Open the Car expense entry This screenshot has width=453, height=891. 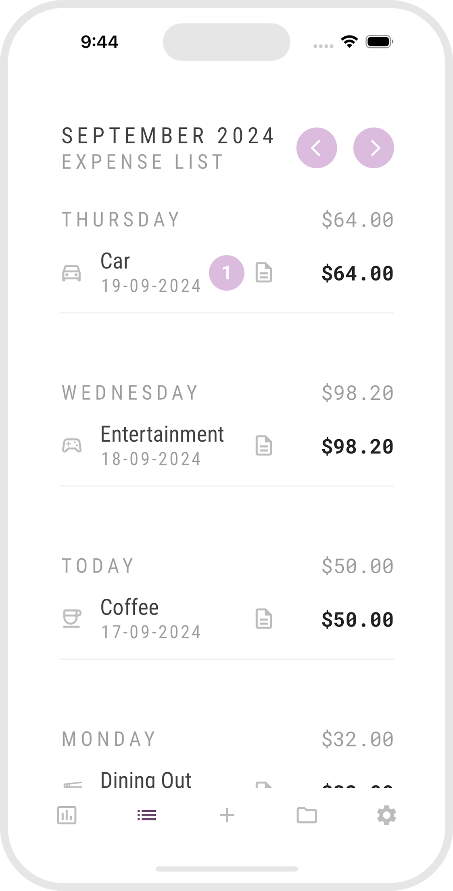[115, 261]
